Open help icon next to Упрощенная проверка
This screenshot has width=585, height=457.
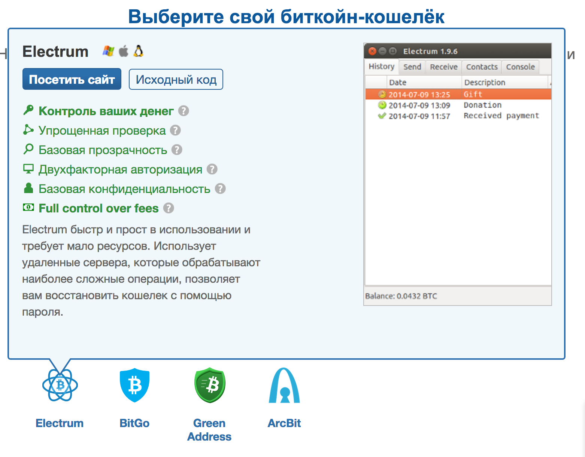[x=175, y=130]
